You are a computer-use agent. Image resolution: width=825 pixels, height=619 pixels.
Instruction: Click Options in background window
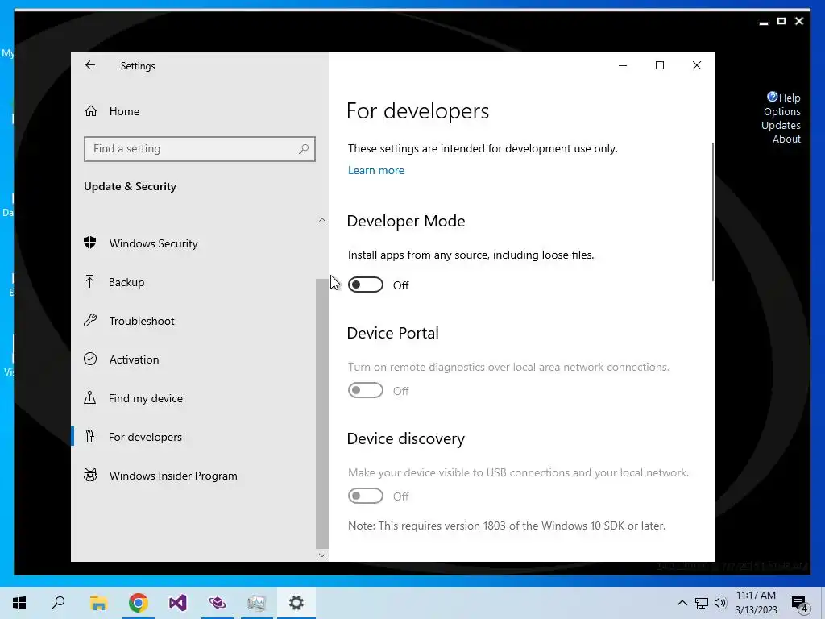point(781,111)
